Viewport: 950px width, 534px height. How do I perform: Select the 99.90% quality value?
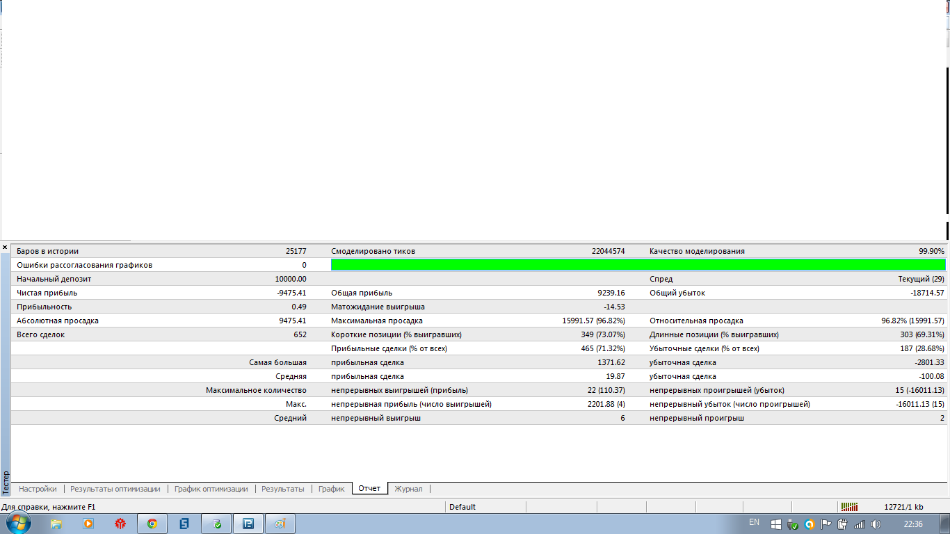(931, 251)
